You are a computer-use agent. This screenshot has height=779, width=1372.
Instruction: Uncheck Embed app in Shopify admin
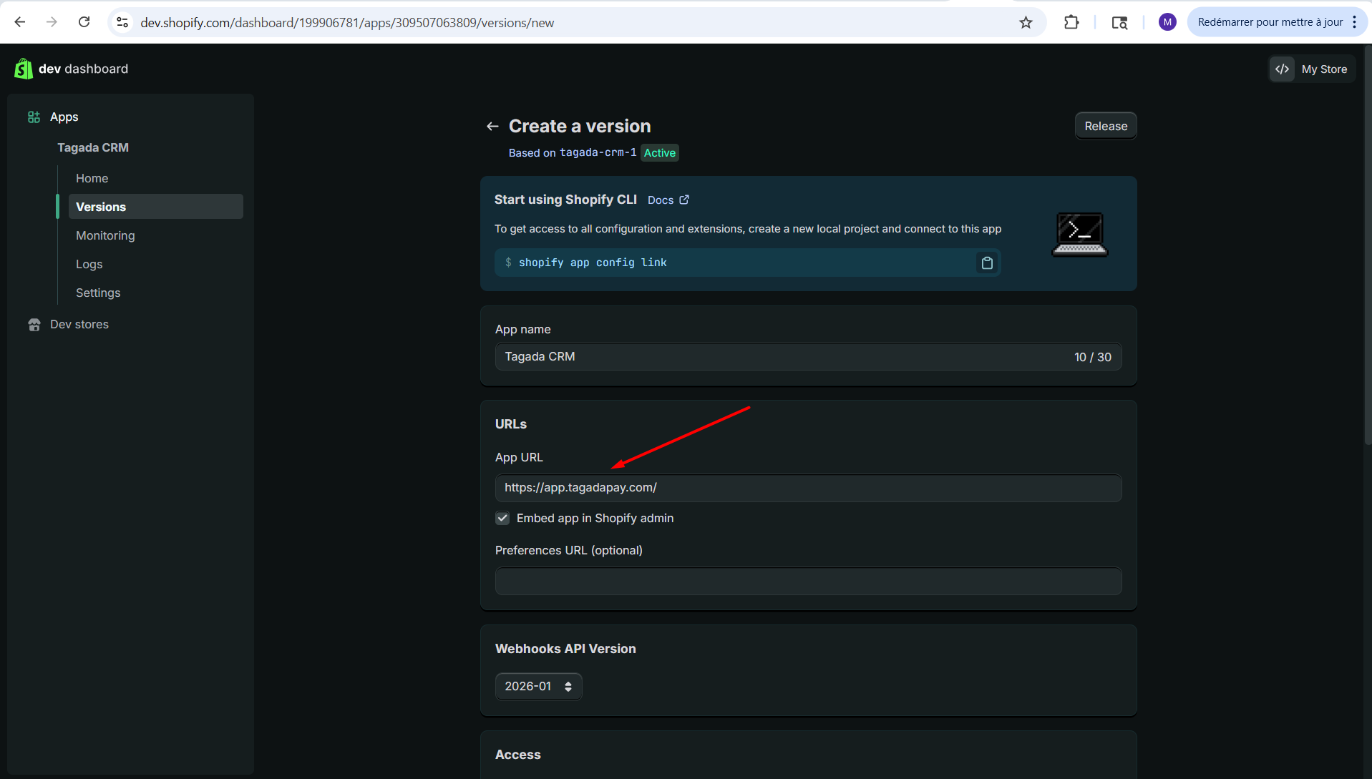coord(502,519)
